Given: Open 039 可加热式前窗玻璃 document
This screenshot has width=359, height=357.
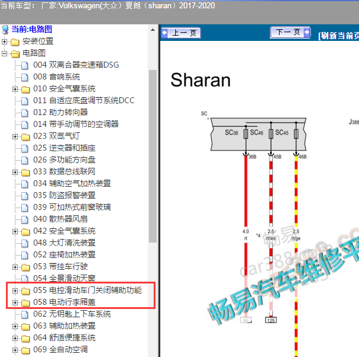Looking at the screenshot, I should pos(72,208).
